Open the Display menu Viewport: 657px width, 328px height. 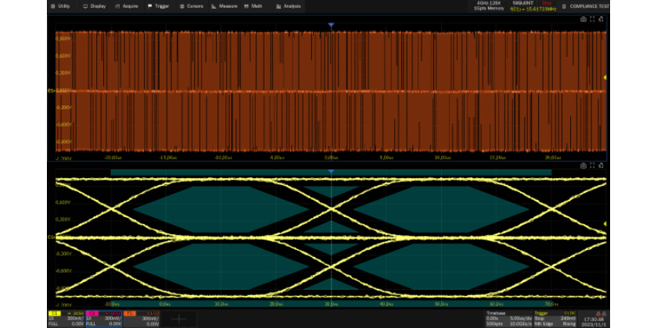94,5
